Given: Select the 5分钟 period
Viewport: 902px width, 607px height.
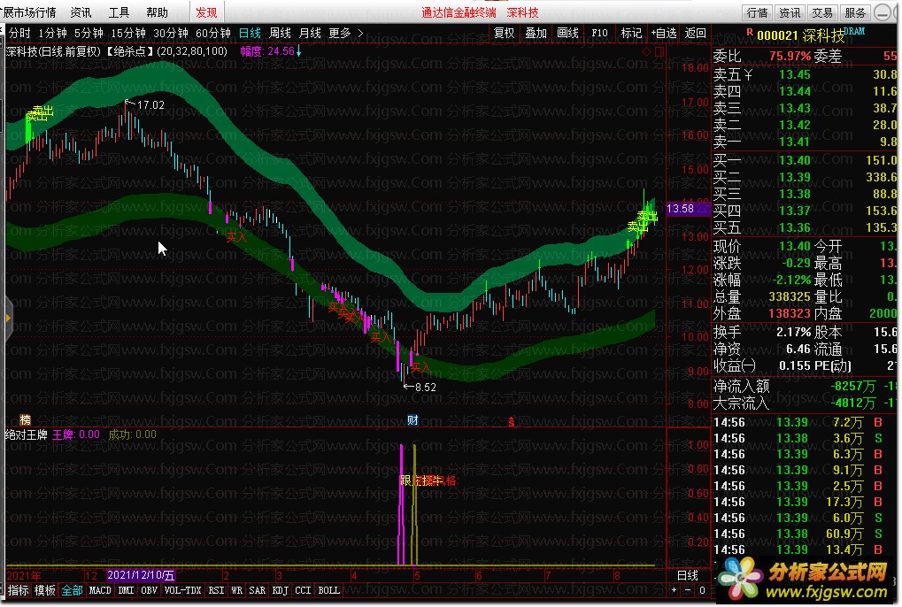Looking at the screenshot, I should tap(89, 34).
